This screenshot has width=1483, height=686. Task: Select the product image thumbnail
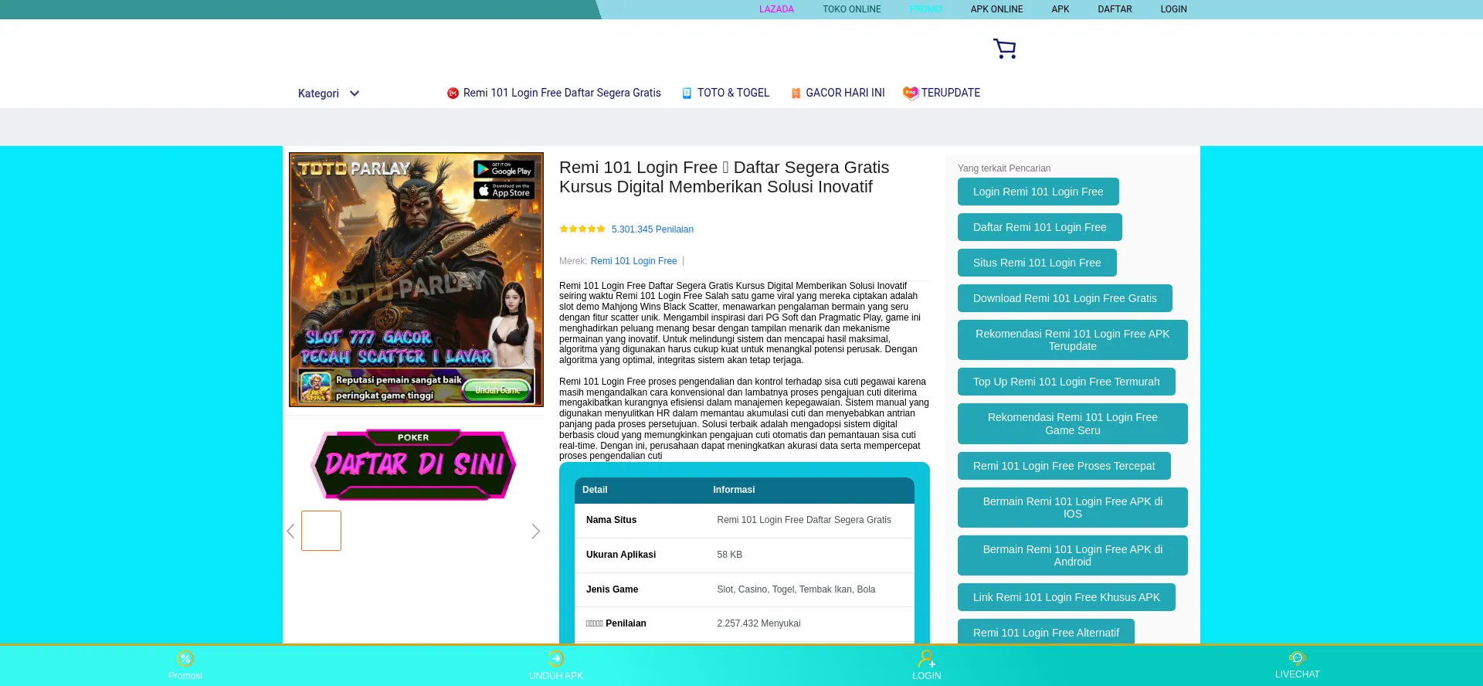click(321, 531)
